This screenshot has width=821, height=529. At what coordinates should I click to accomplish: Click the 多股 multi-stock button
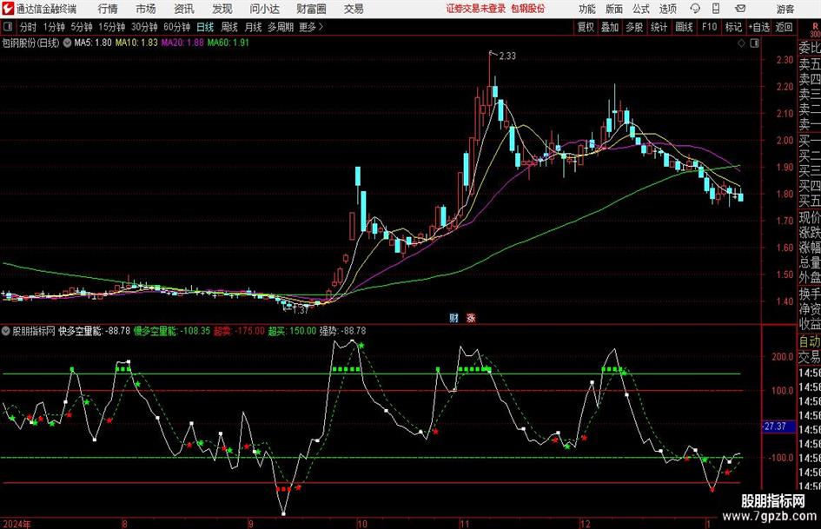634,27
